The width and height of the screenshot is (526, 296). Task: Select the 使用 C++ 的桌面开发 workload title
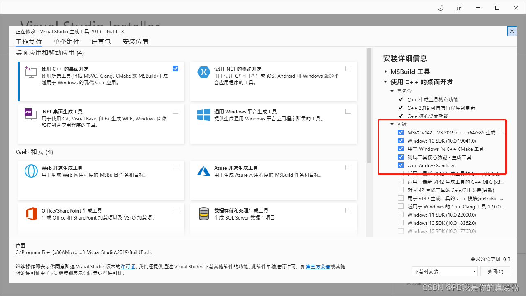[65, 69]
